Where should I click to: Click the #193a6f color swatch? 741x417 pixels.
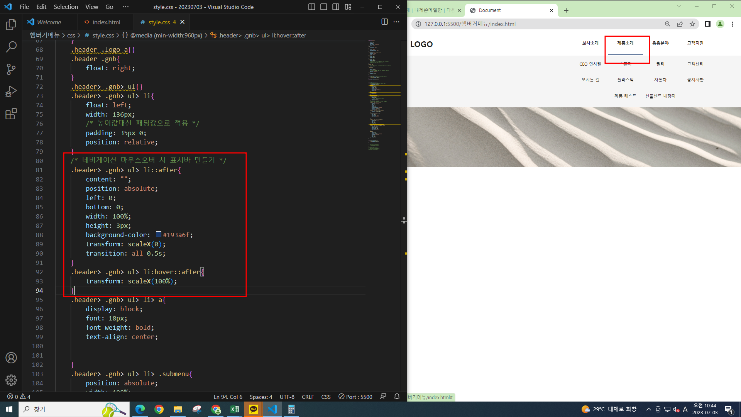(x=159, y=234)
